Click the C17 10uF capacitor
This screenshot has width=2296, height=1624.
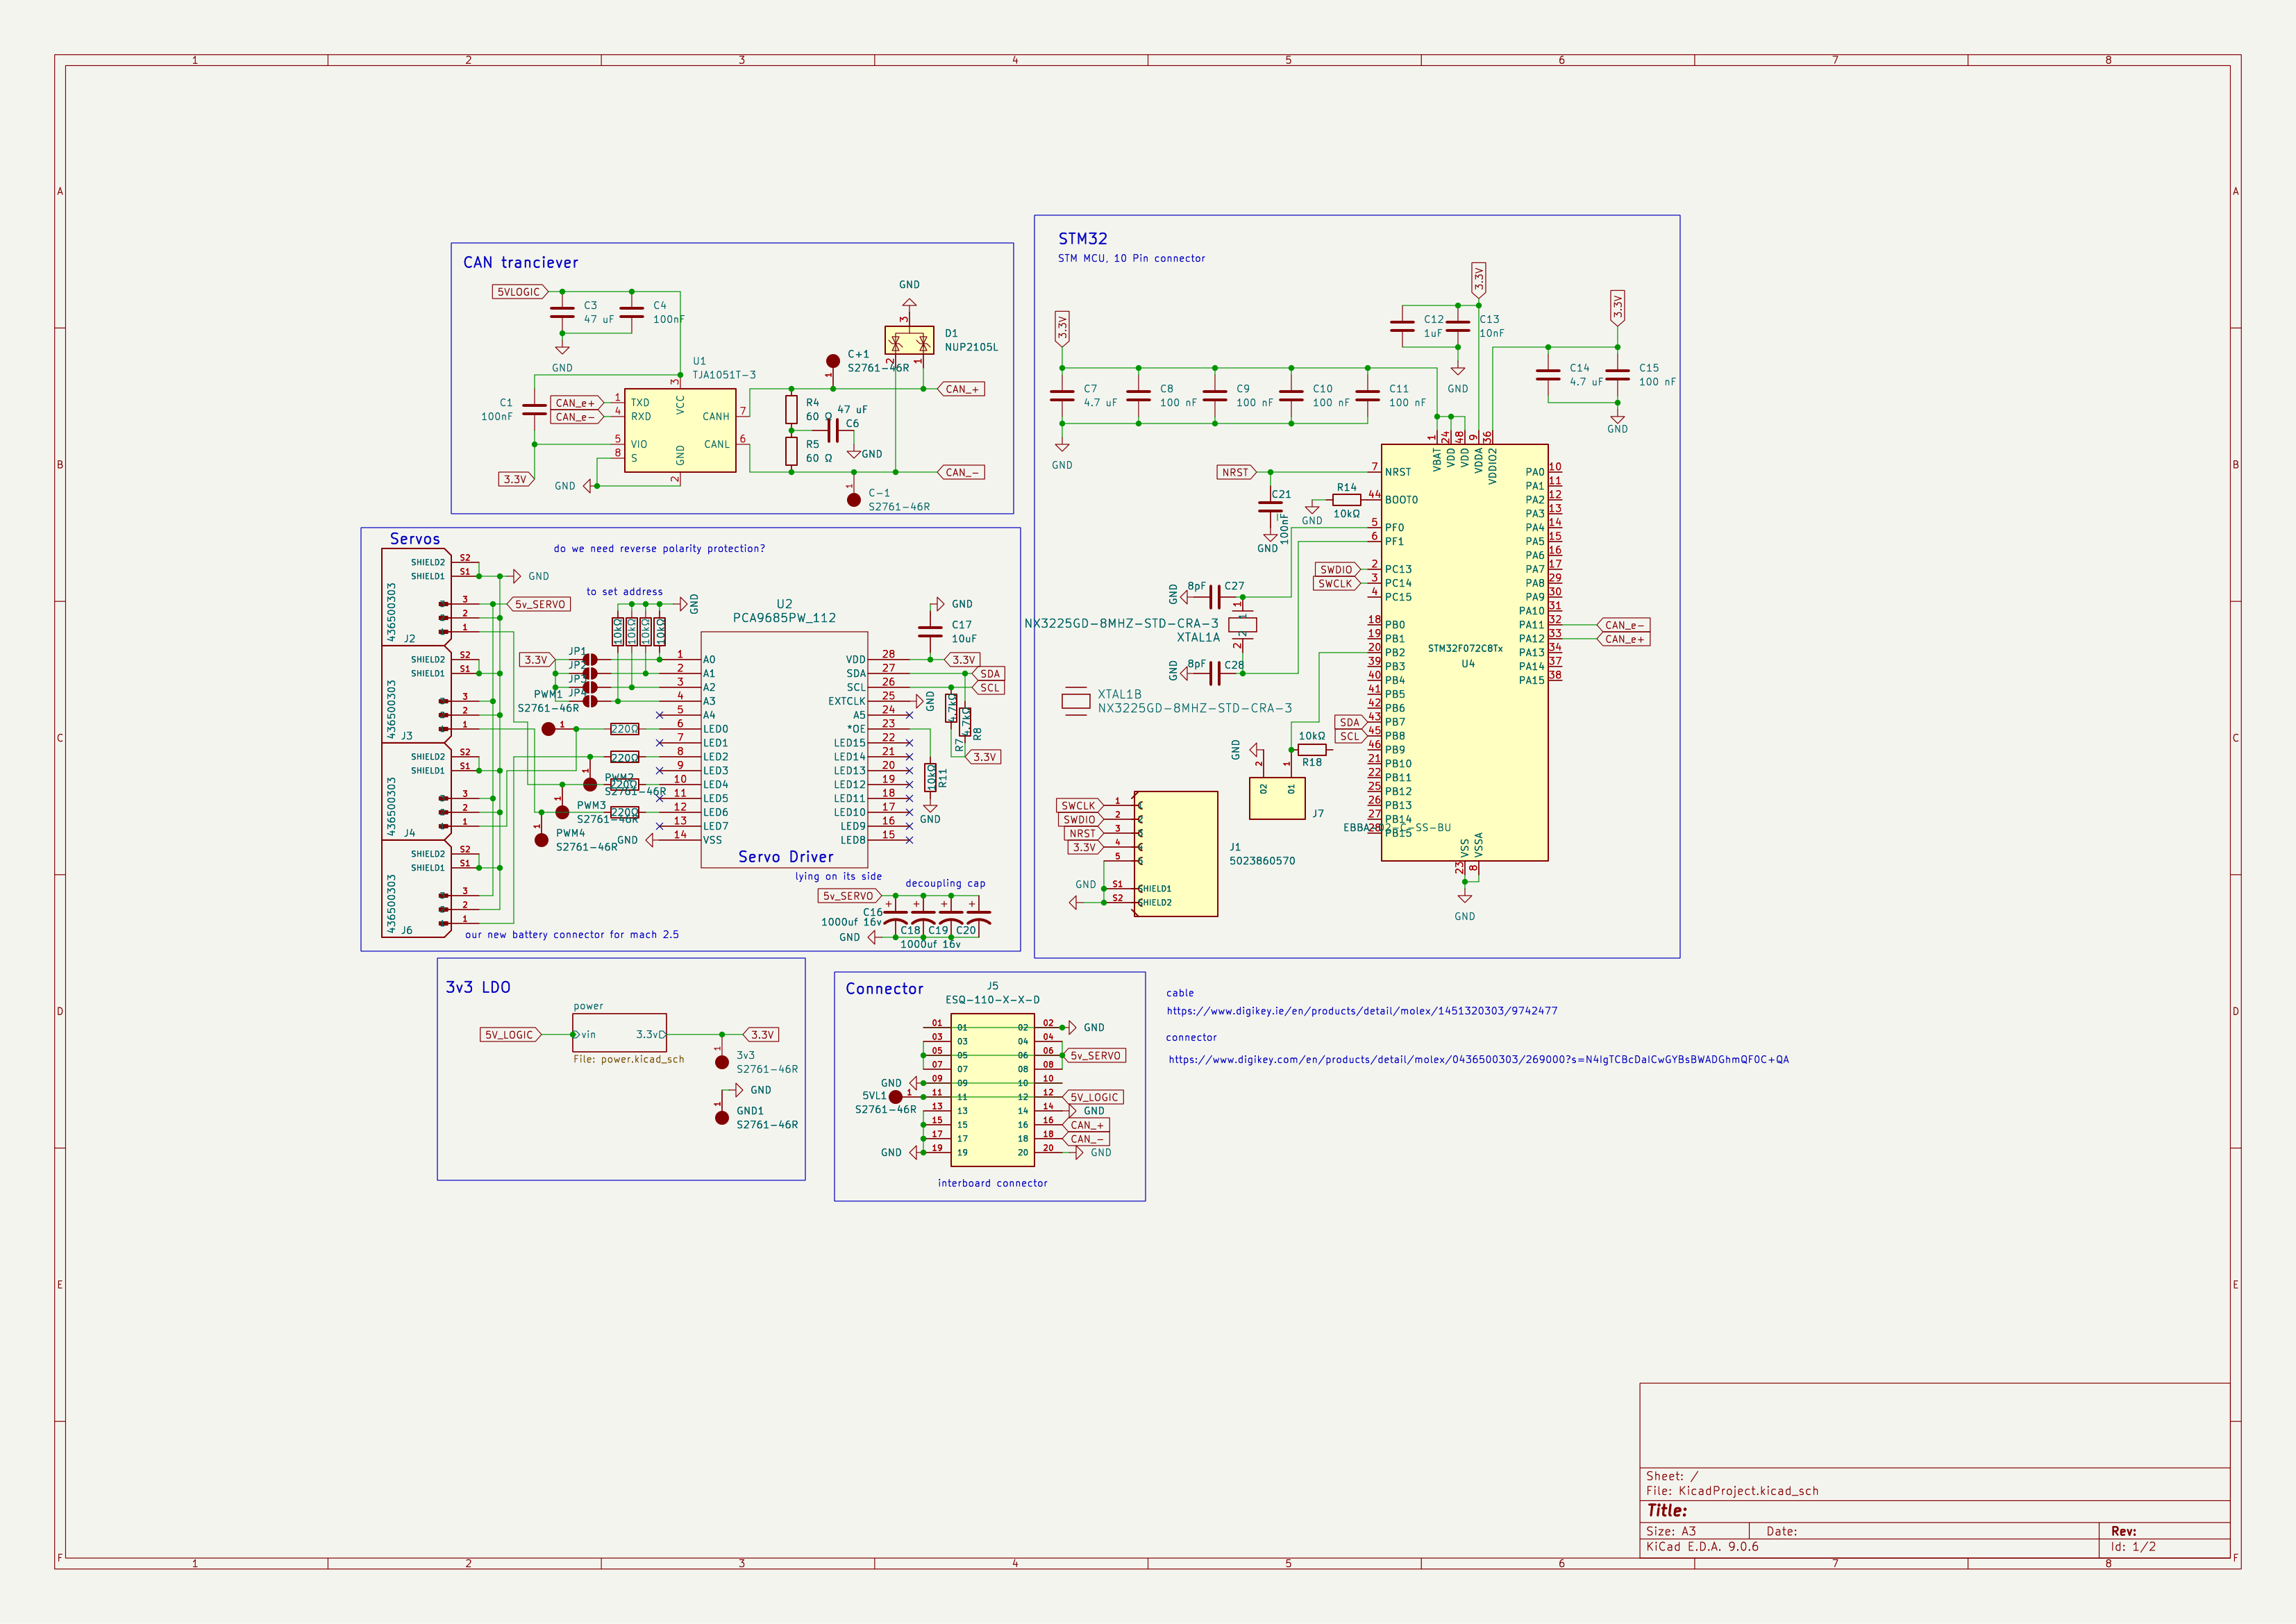930,631
